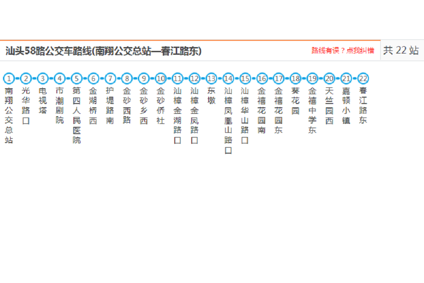The image size is (424, 283).
Task: Click stop number 22 circle icon
Action: click(363, 78)
